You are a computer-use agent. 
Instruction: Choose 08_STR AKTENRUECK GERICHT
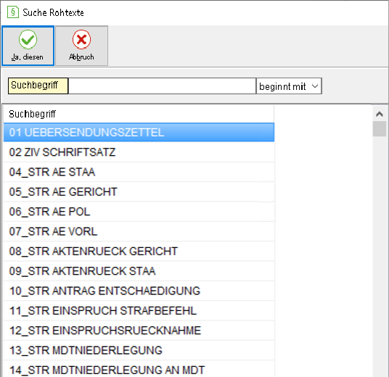click(x=139, y=252)
